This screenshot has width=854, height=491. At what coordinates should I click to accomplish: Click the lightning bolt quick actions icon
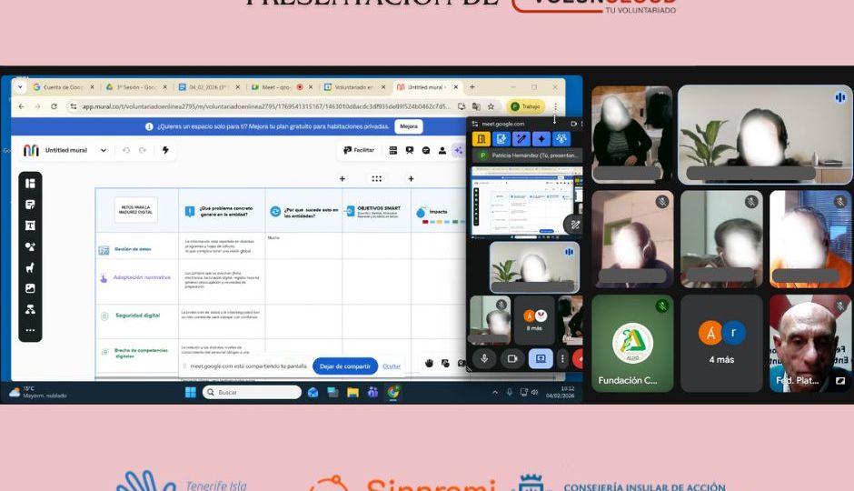coord(165,150)
